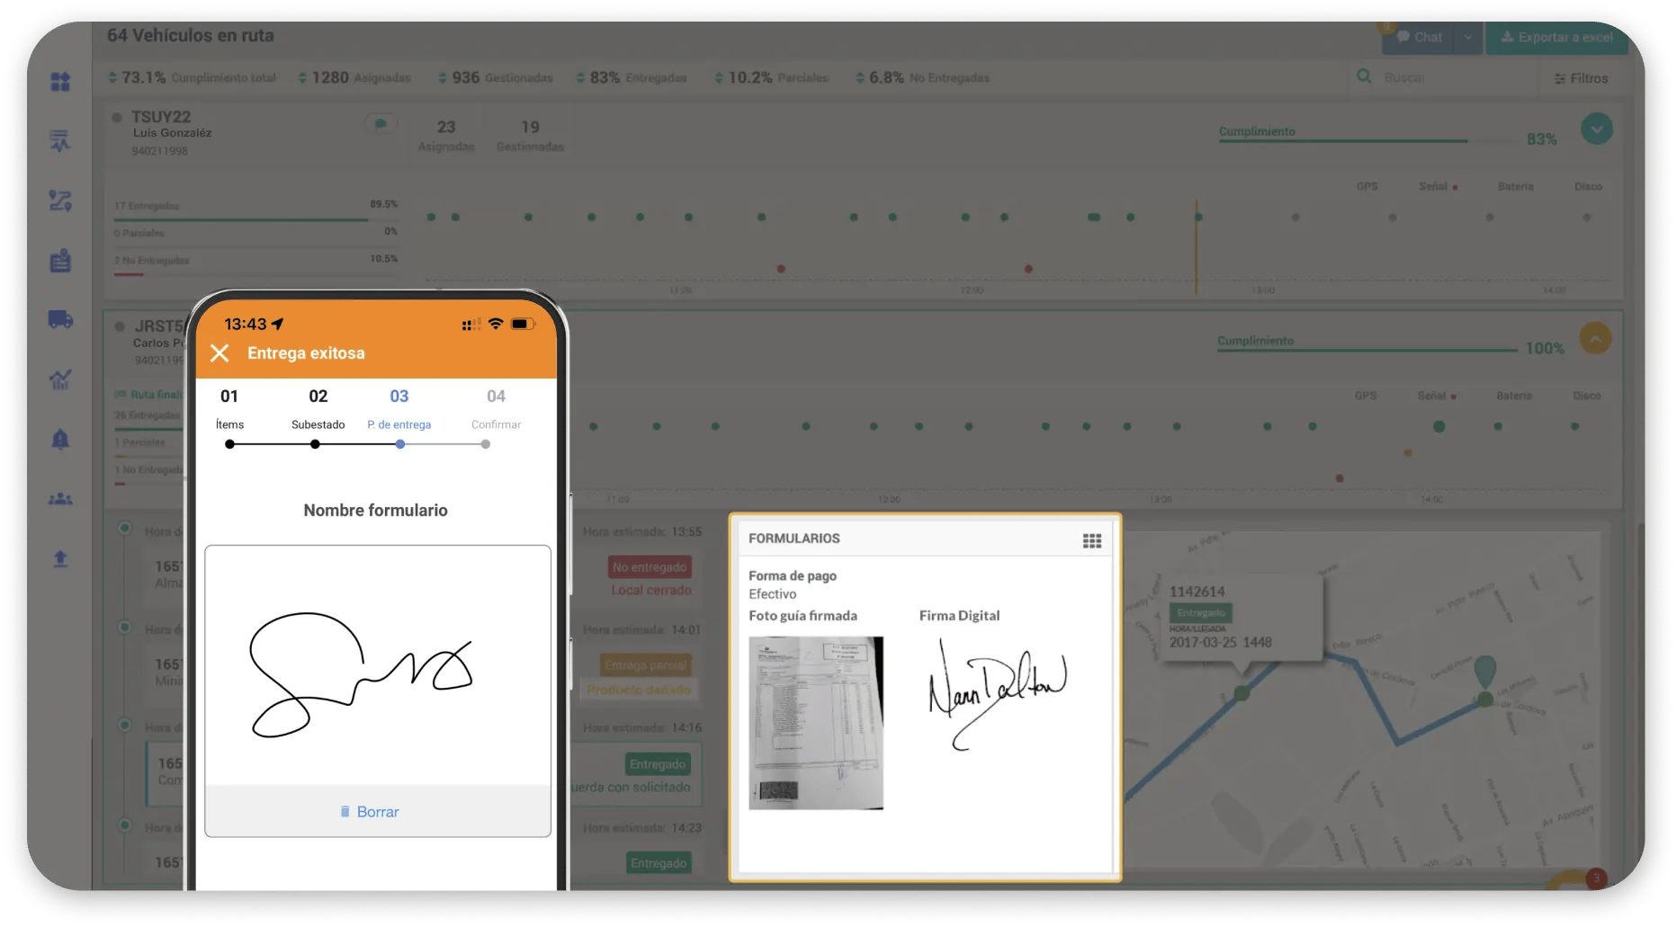This screenshot has height=927, width=1676.
Task: Sort by 936 Gestionadas
Action: (495, 77)
